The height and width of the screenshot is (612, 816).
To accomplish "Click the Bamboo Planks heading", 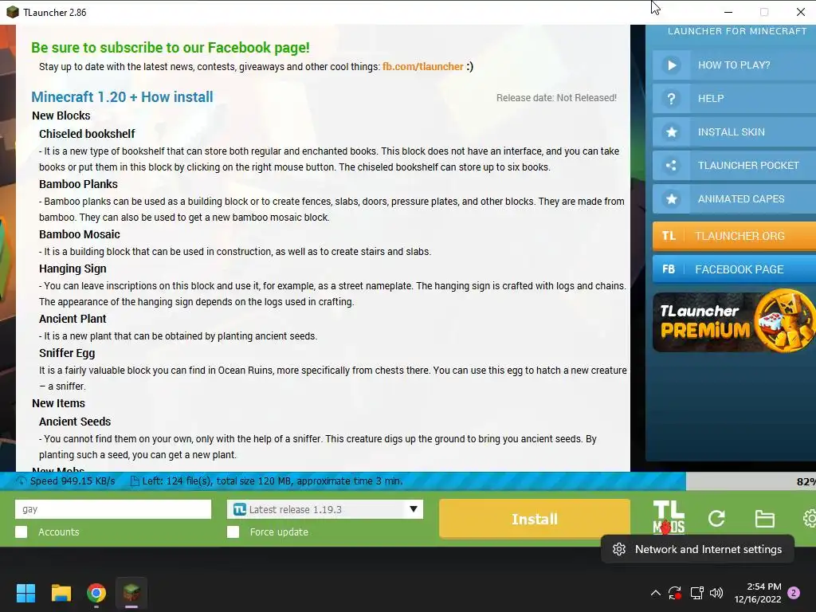I will click(x=78, y=184).
